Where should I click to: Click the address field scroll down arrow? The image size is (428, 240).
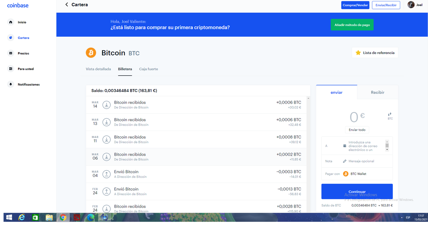click(387, 150)
